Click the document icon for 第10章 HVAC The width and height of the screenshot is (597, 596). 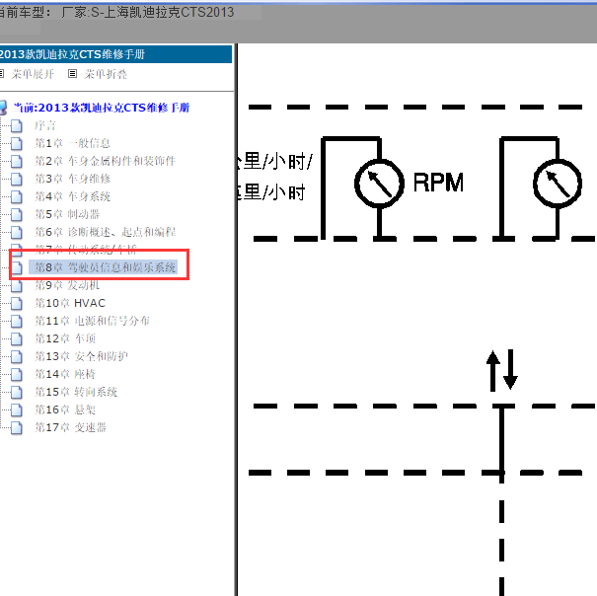click(17, 304)
